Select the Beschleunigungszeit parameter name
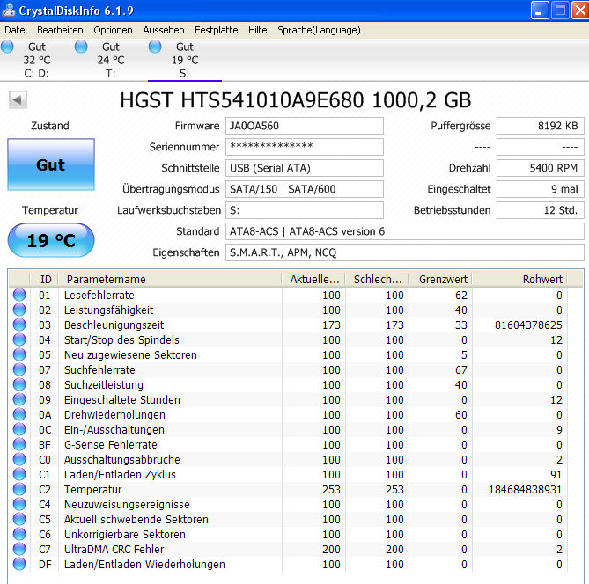Viewport: 589px width, 584px height. click(x=114, y=325)
